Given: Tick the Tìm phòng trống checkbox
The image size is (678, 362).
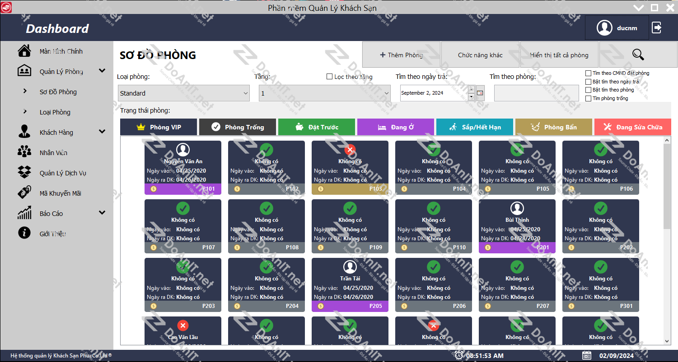Looking at the screenshot, I should [x=588, y=98].
